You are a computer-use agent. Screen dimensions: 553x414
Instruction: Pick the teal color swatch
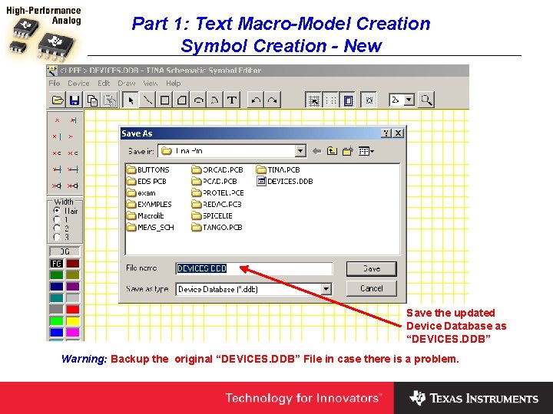coord(56,297)
